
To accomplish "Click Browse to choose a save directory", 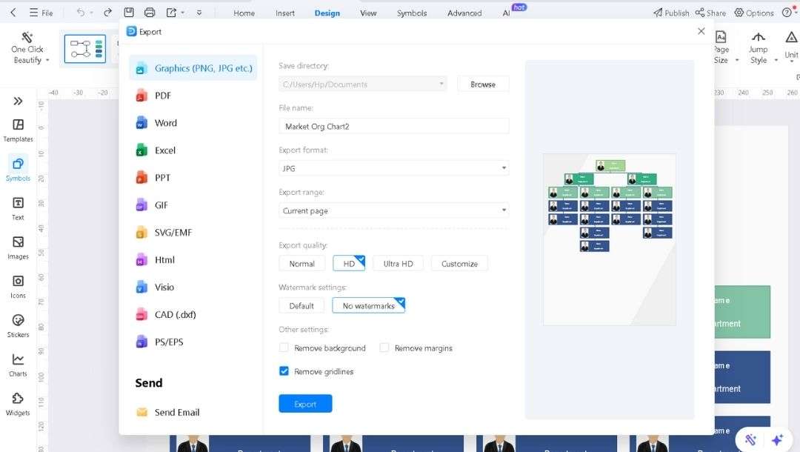I will [x=483, y=84].
